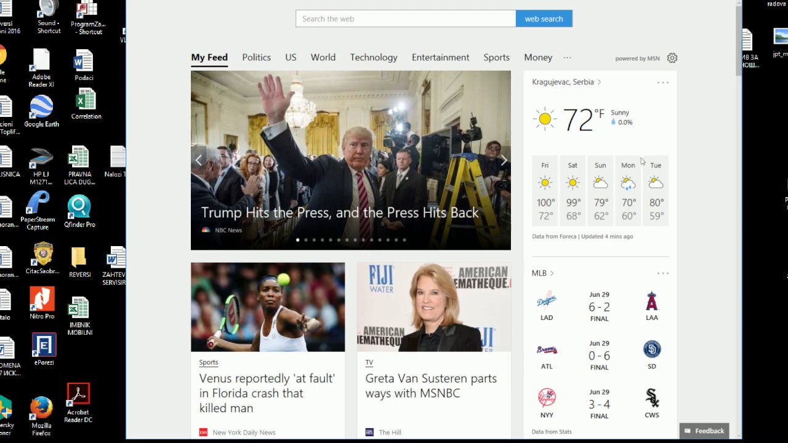The height and width of the screenshot is (443, 788).
Task: Launch Qfinder Pro desktop icon
Action: pos(79,212)
